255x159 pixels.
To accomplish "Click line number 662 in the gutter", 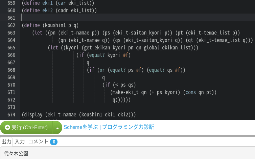I will pyautogui.click(x=11, y=25).
